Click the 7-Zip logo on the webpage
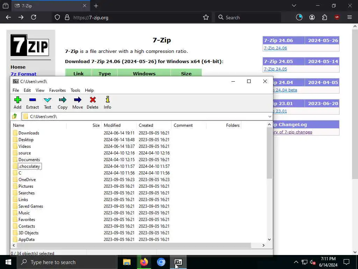 tap(30, 45)
